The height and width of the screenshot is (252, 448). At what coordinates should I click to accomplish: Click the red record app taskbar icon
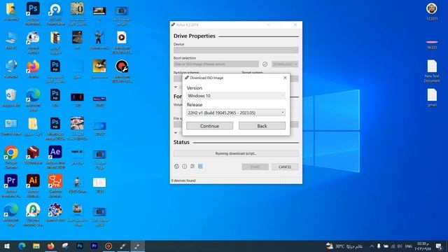point(108,246)
